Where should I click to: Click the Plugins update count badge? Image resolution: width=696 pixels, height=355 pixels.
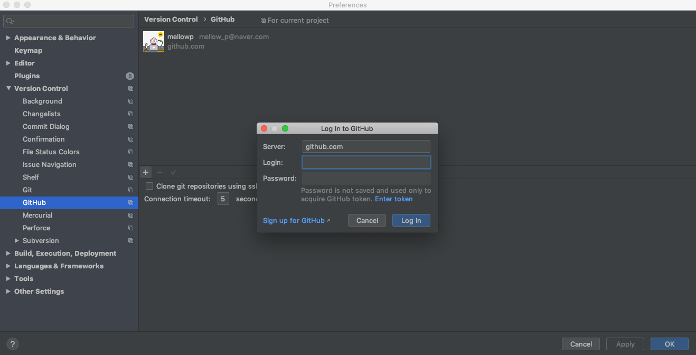[130, 76]
